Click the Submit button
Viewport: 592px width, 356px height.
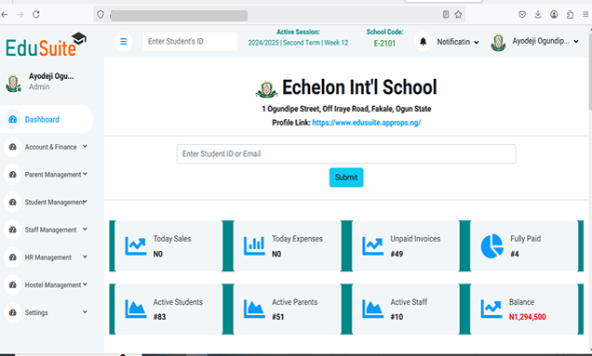pos(346,178)
